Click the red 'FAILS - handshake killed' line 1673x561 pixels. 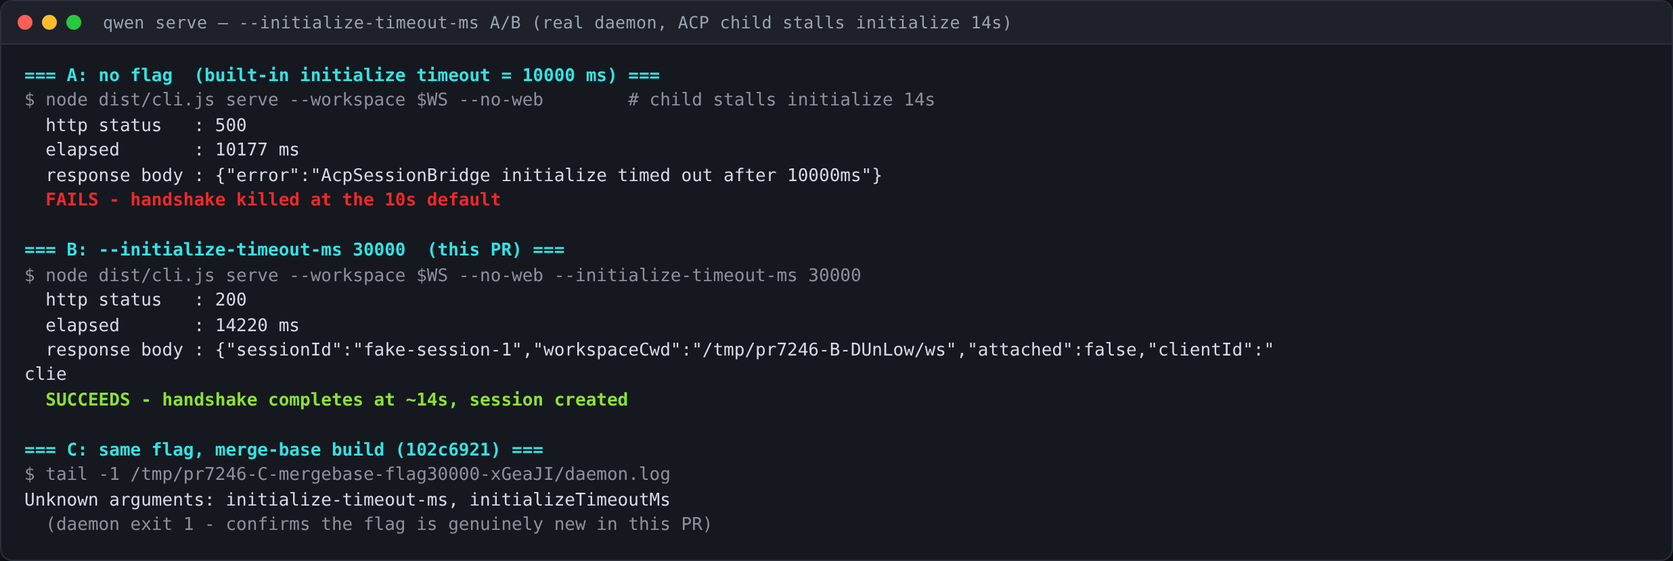click(x=273, y=200)
